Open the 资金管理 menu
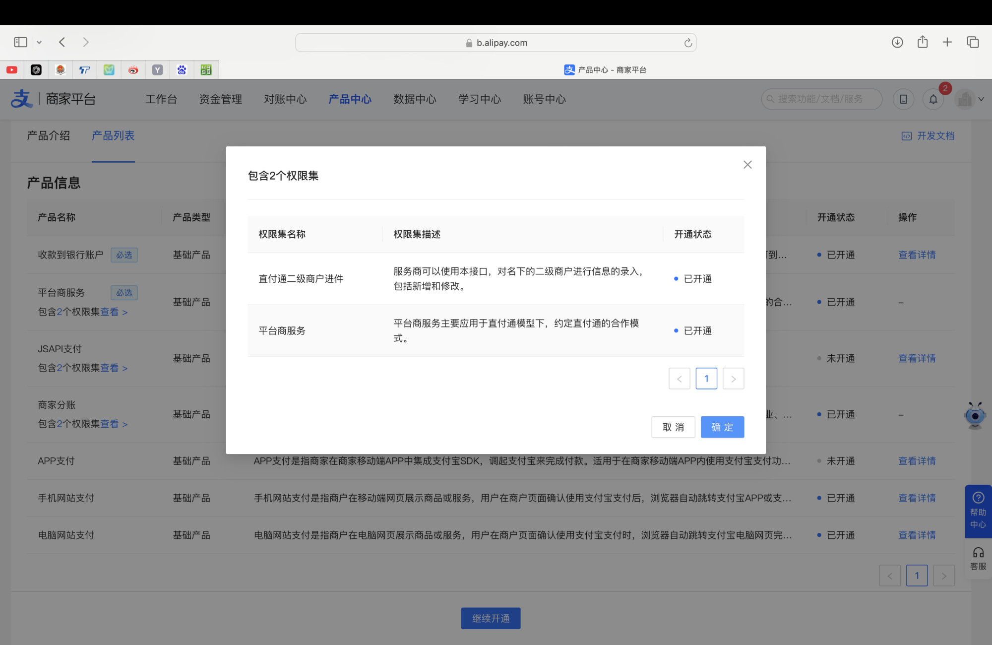This screenshot has width=992, height=645. point(220,99)
